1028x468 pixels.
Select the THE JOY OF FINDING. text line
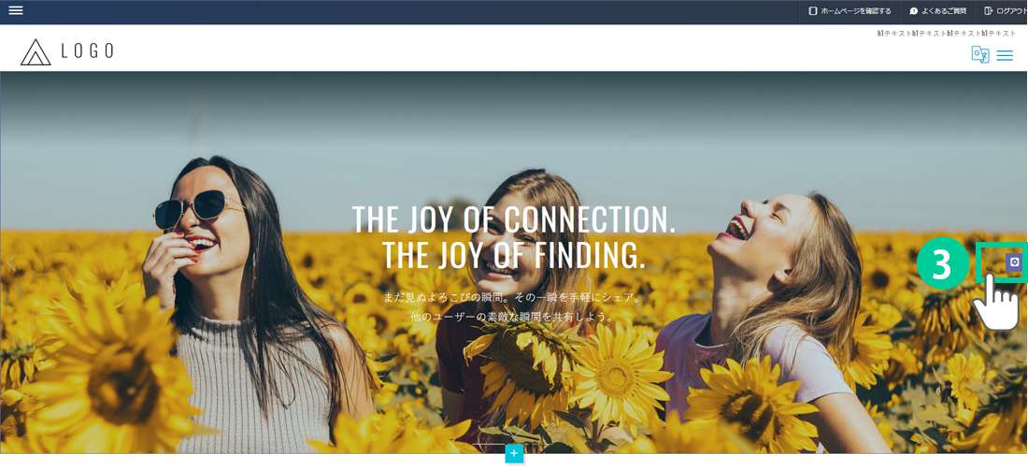click(x=514, y=255)
